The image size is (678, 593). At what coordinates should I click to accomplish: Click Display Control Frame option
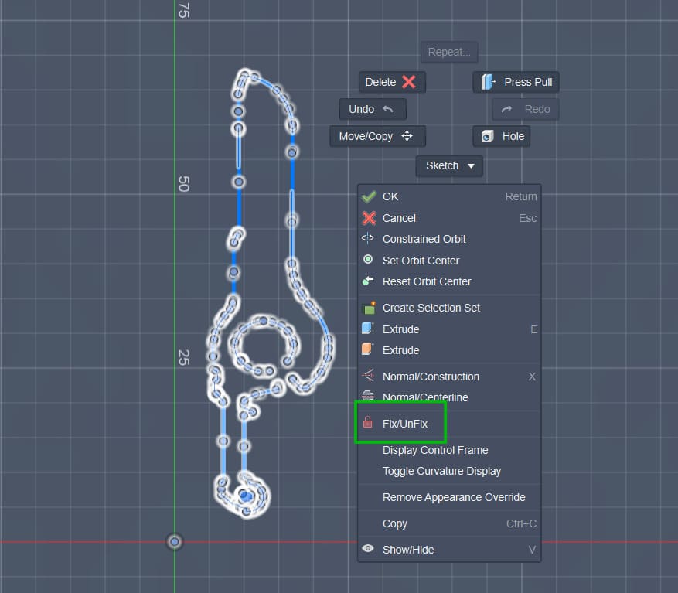click(x=435, y=450)
